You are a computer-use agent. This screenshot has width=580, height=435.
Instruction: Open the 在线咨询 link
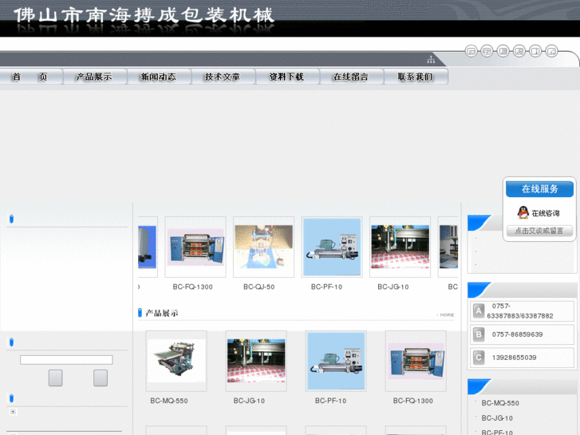point(546,213)
